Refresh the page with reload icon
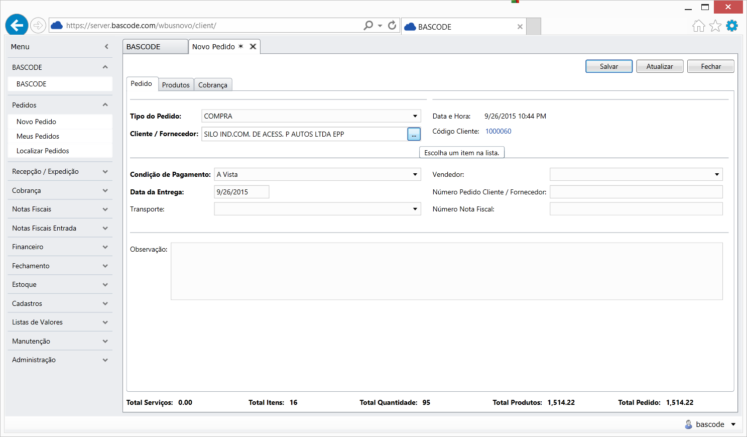 click(392, 25)
